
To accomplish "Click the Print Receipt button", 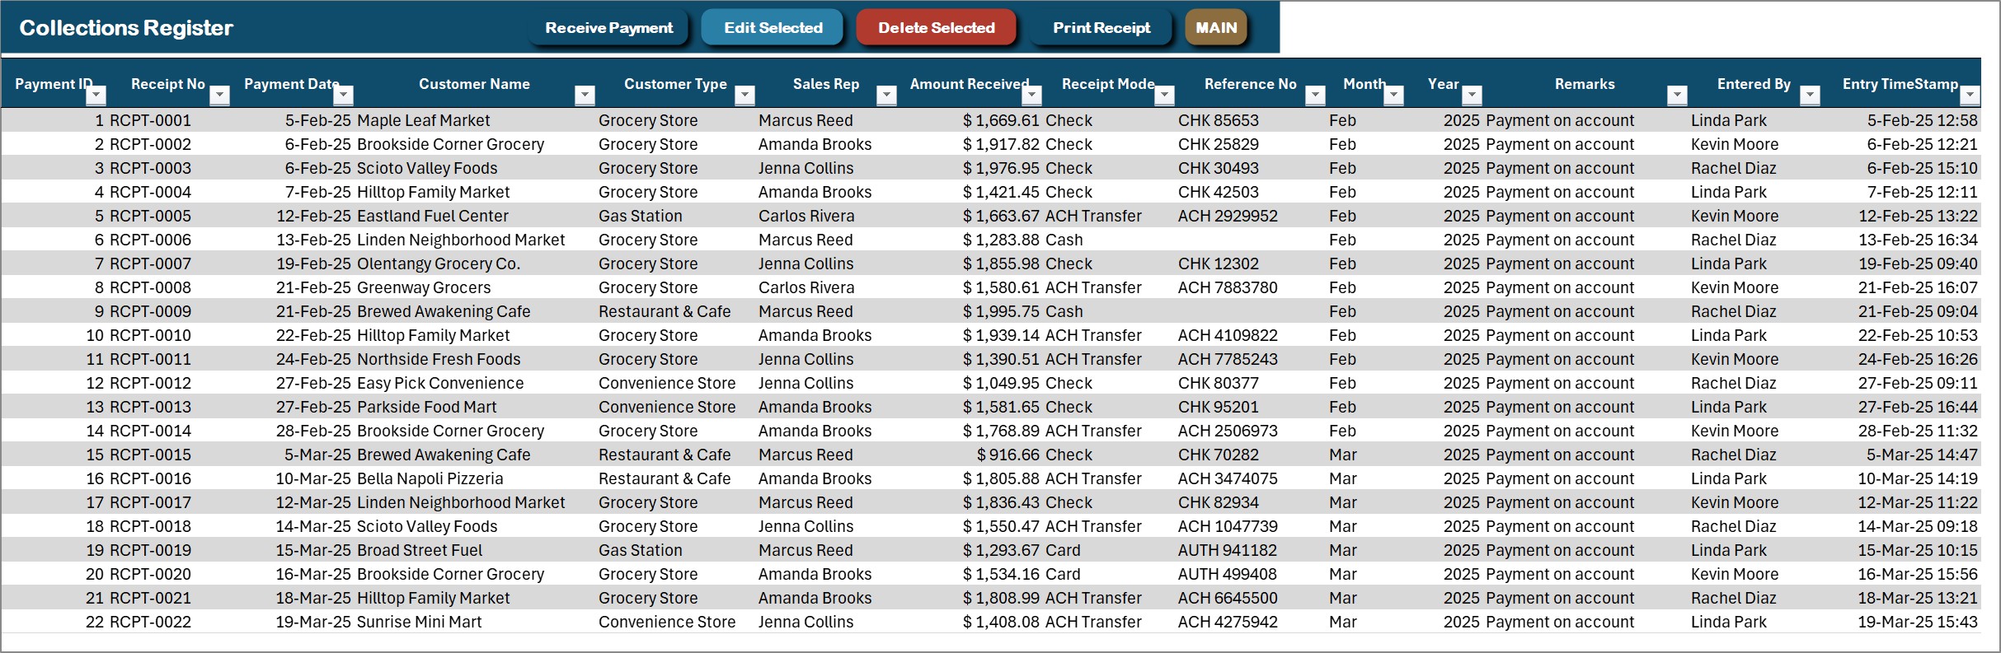I will click(x=1101, y=28).
